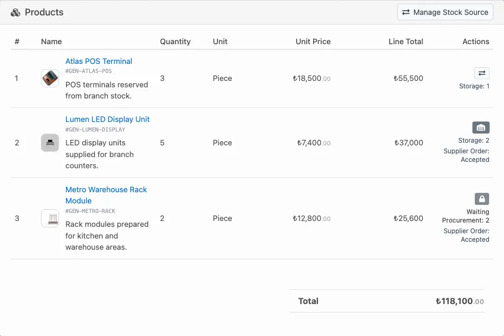Click the description 'LED display units supplied for branch counters.'
The image size is (504, 336).
click(99, 154)
